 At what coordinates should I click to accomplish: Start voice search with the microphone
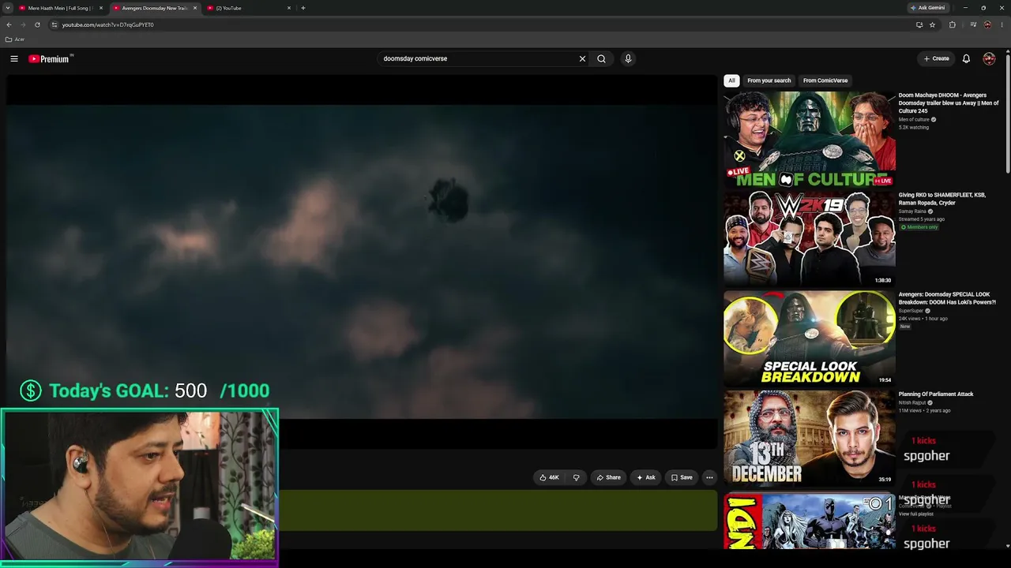(628, 58)
